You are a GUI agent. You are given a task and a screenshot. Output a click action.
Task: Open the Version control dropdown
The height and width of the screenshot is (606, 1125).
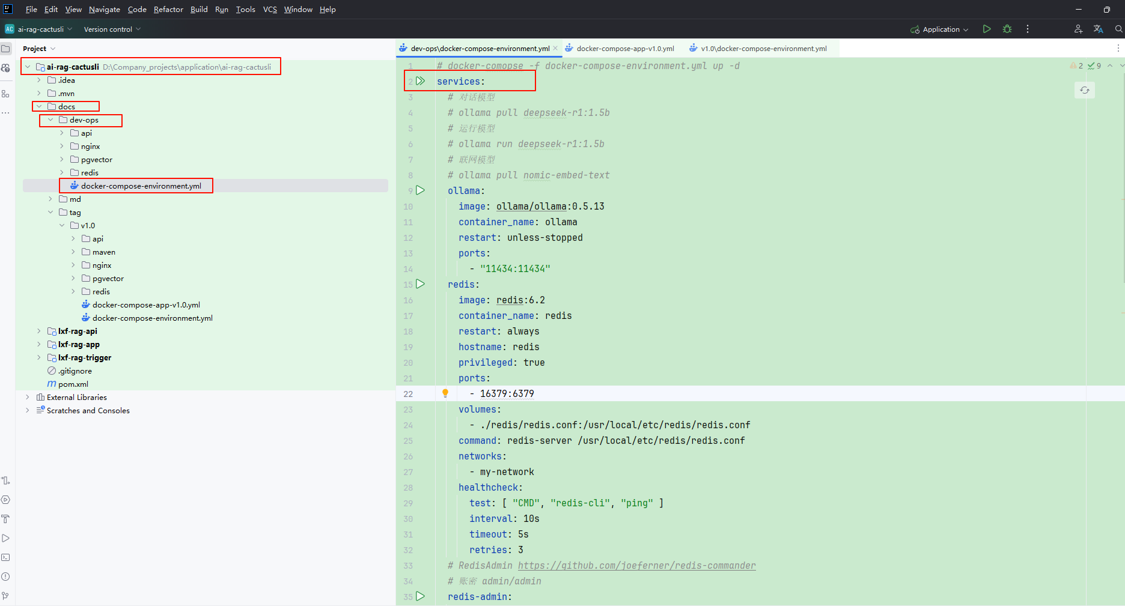112,29
